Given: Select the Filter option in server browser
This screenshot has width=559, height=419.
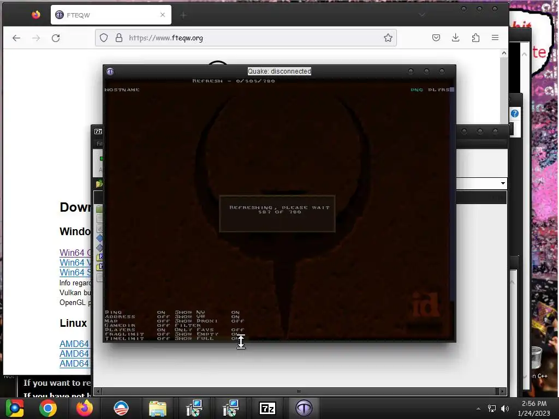Looking at the screenshot, I should [x=188, y=325].
